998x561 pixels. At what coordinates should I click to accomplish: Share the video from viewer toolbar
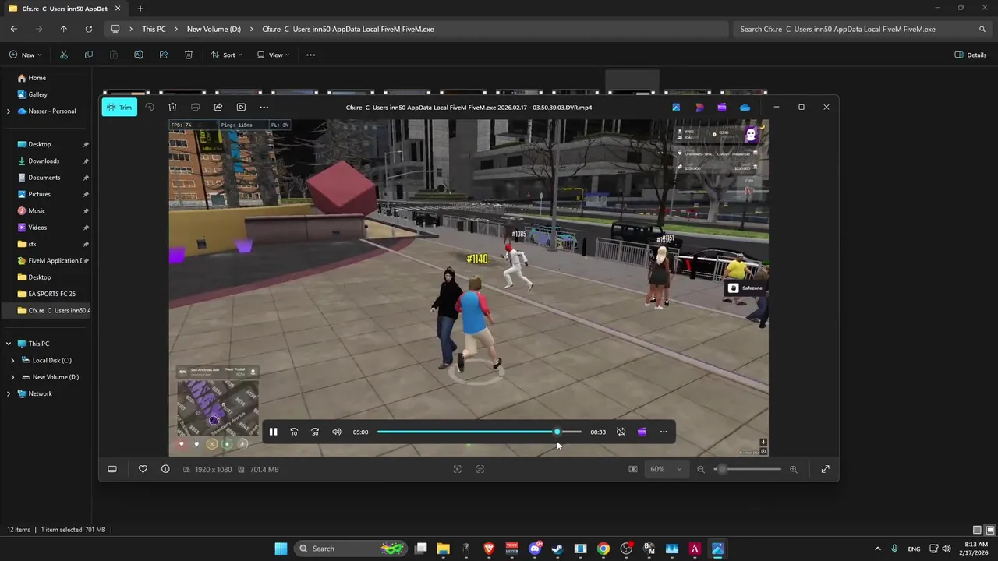(x=218, y=107)
